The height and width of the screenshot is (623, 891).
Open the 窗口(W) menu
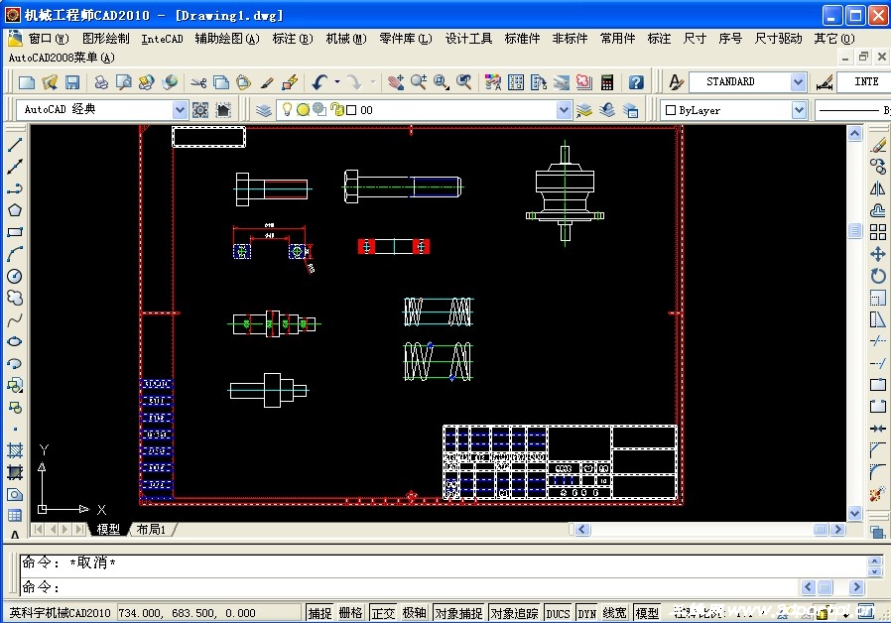pyautogui.click(x=49, y=39)
